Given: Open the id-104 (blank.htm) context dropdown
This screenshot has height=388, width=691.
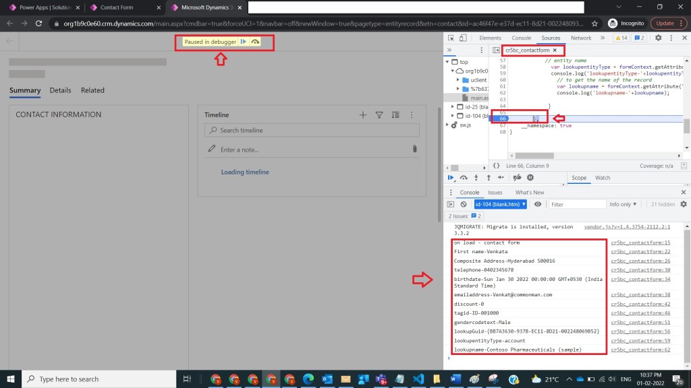Looking at the screenshot, I should pyautogui.click(x=501, y=204).
